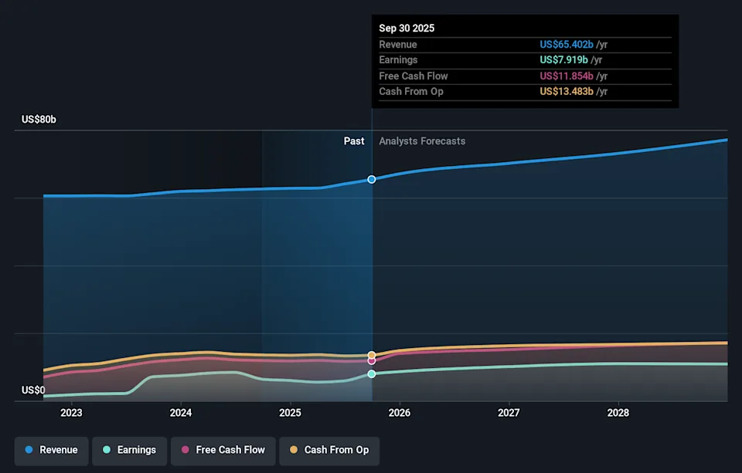Viewport: 742px width, 473px height.
Task: Click the Past label on chart
Action: 354,141
